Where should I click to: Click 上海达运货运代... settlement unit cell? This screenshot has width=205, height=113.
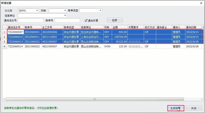click(x=92, y=37)
